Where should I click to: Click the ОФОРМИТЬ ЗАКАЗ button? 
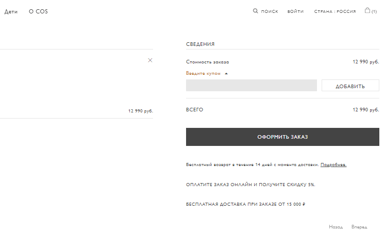tap(282, 137)
